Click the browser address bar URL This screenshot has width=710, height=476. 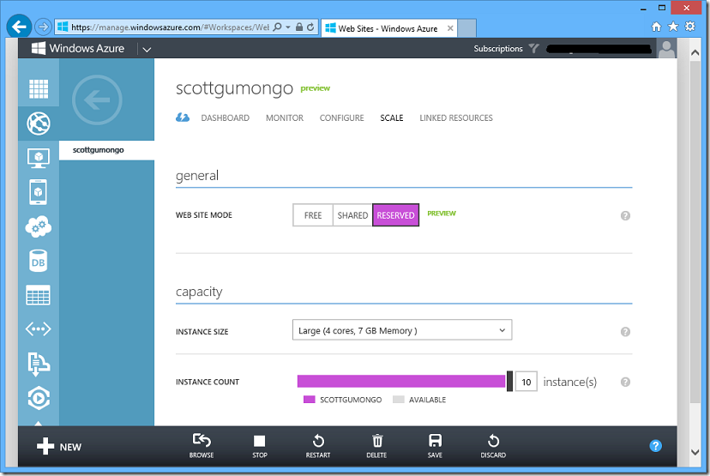(170, 27)
